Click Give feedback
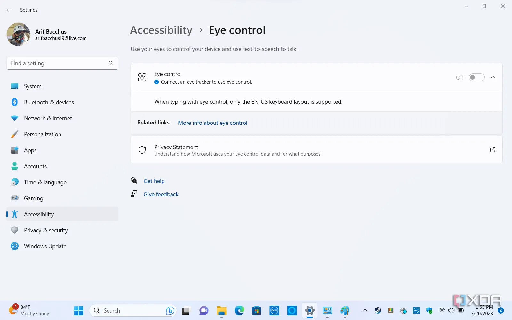 tap(161, 194)
